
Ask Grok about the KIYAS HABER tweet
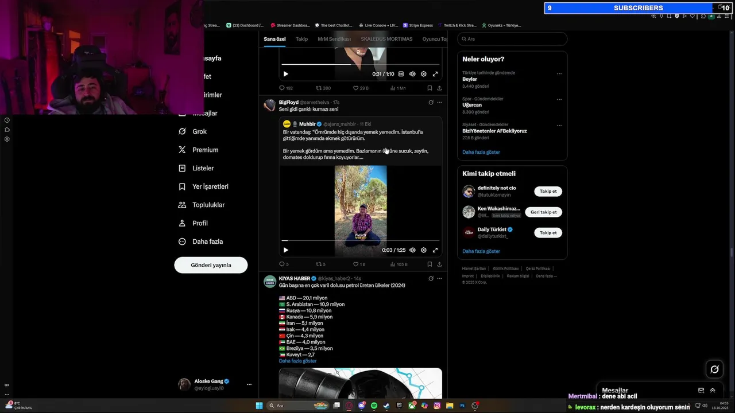click(x=431, y=278)
